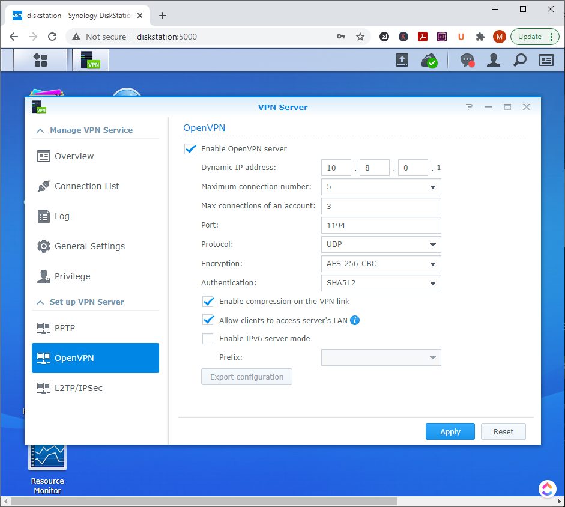
Task: Click the DSM search magnifier icon
Action: tap(519, 60)
